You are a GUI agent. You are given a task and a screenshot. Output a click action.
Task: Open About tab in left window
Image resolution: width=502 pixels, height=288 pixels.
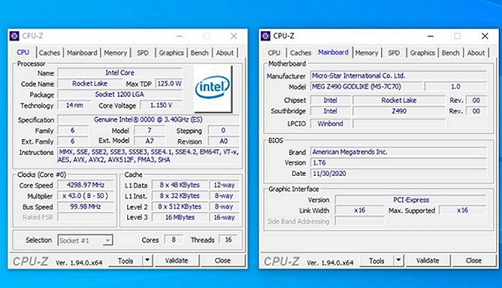point(225,53)
